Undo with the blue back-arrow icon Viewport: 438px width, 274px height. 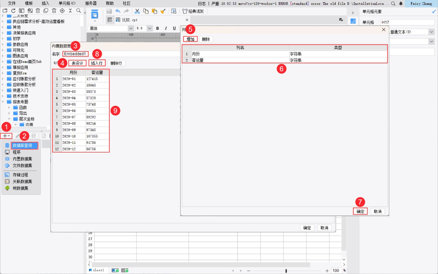point(118,11)
